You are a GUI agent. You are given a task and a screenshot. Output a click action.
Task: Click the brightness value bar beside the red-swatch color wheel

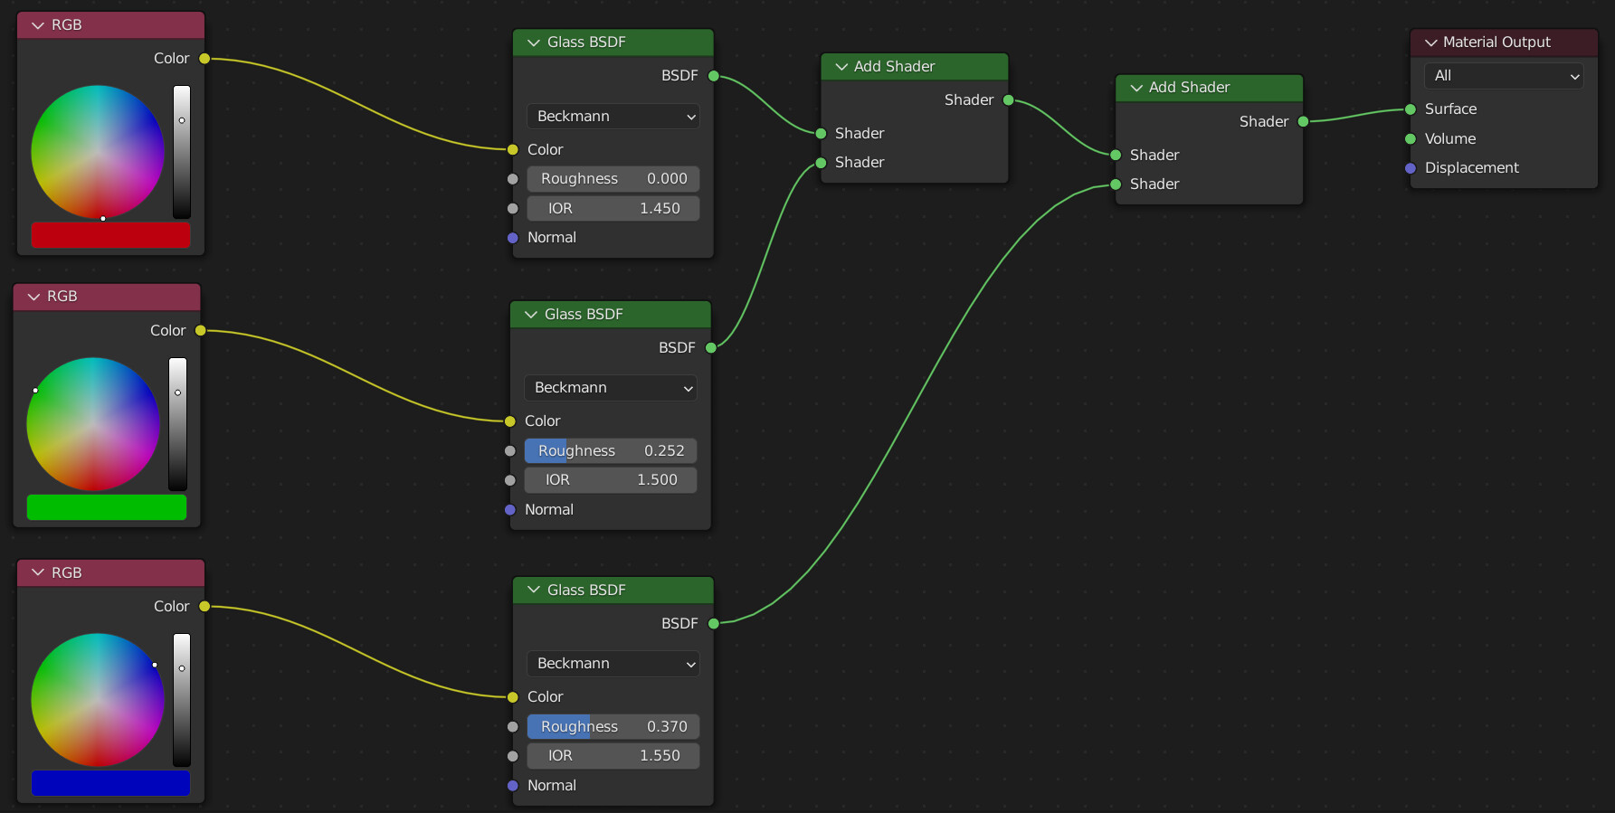point(182,152)
